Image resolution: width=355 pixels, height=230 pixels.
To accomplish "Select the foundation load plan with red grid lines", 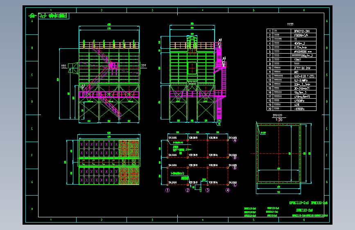I will pos(198,162).
